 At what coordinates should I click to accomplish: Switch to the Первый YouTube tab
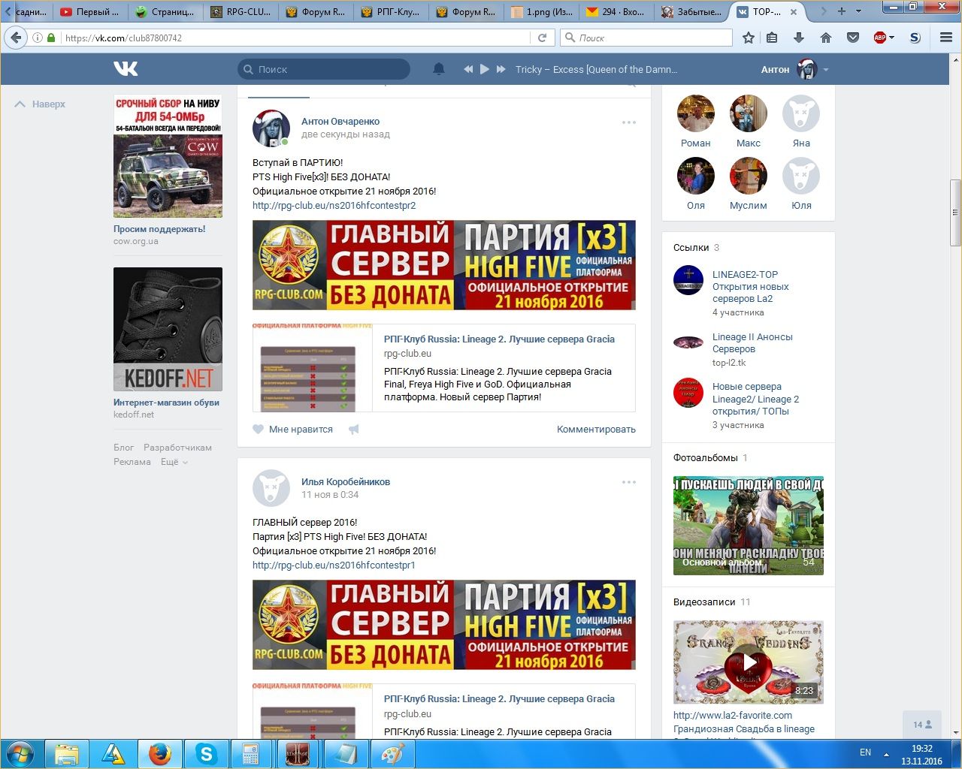(x=90, y=11)
